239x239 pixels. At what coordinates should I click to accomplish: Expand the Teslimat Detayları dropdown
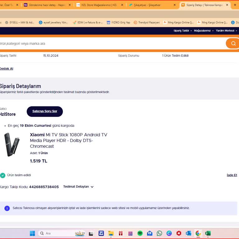[78, 187]
